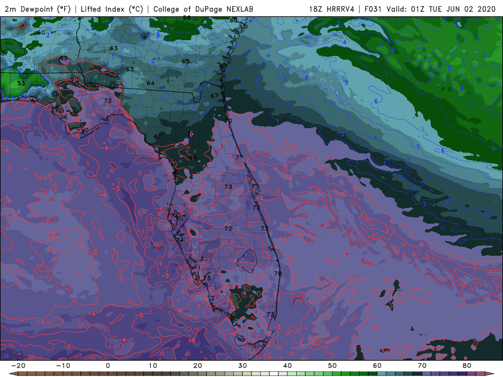
Task: Select the "College of DuPage NEXLAB" title text
Action: coord(203,9)
